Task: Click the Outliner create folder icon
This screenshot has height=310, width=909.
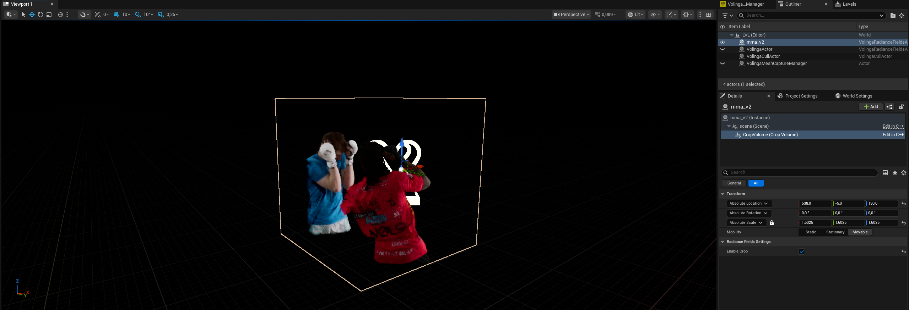Action: pos(893,16)
